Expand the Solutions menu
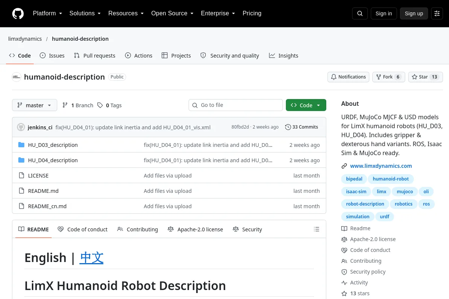Image resolution: width=449 pixels, height=299 pixels. (85, 13)
